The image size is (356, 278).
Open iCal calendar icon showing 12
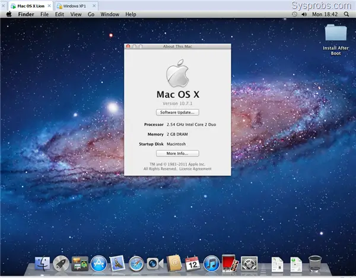(x=193, y=264)
